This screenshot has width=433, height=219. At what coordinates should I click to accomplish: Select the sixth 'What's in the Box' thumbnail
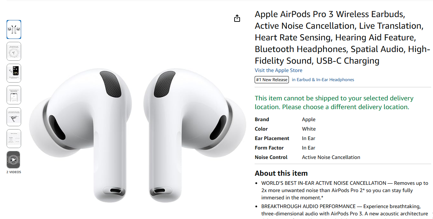(x=13, y=138)
